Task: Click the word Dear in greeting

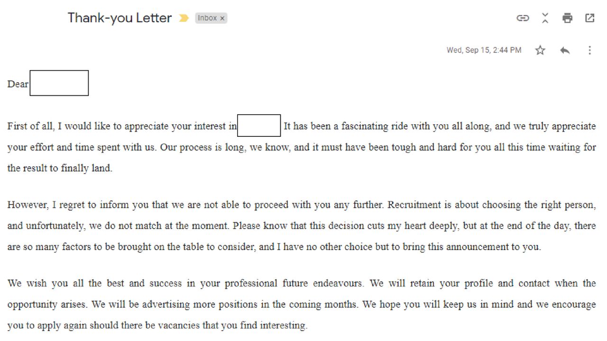Action: click(x=18, y=84)
